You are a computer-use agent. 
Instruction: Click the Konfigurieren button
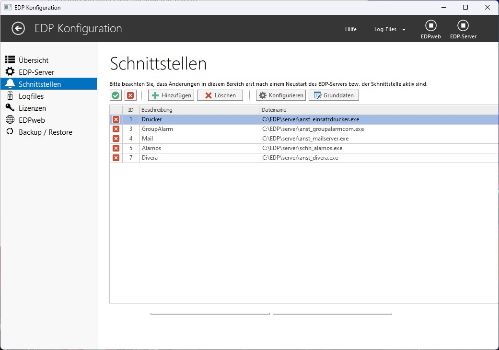[x=281, y=95]
